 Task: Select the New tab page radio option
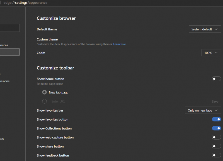tap(44, 92)
